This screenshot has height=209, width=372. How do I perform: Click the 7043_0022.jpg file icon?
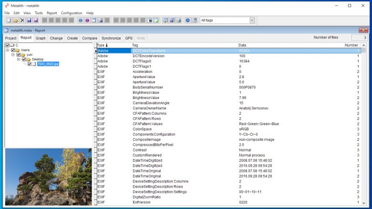coord(34,64)
